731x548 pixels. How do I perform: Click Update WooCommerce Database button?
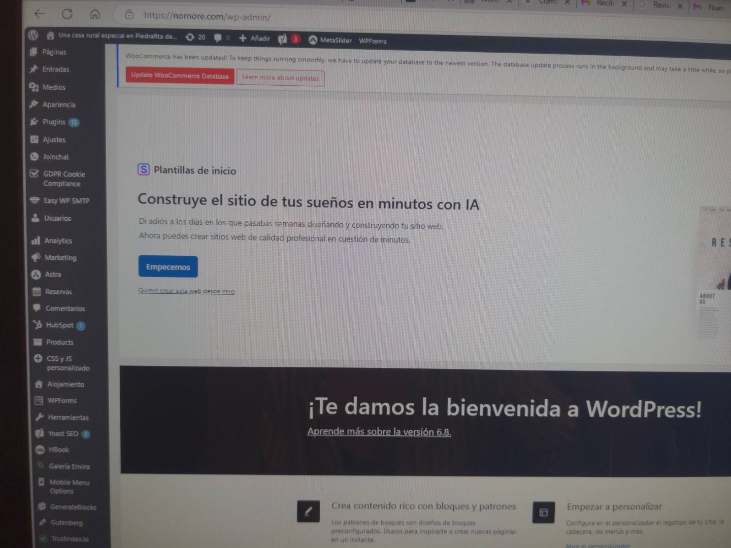pos(180,76)
